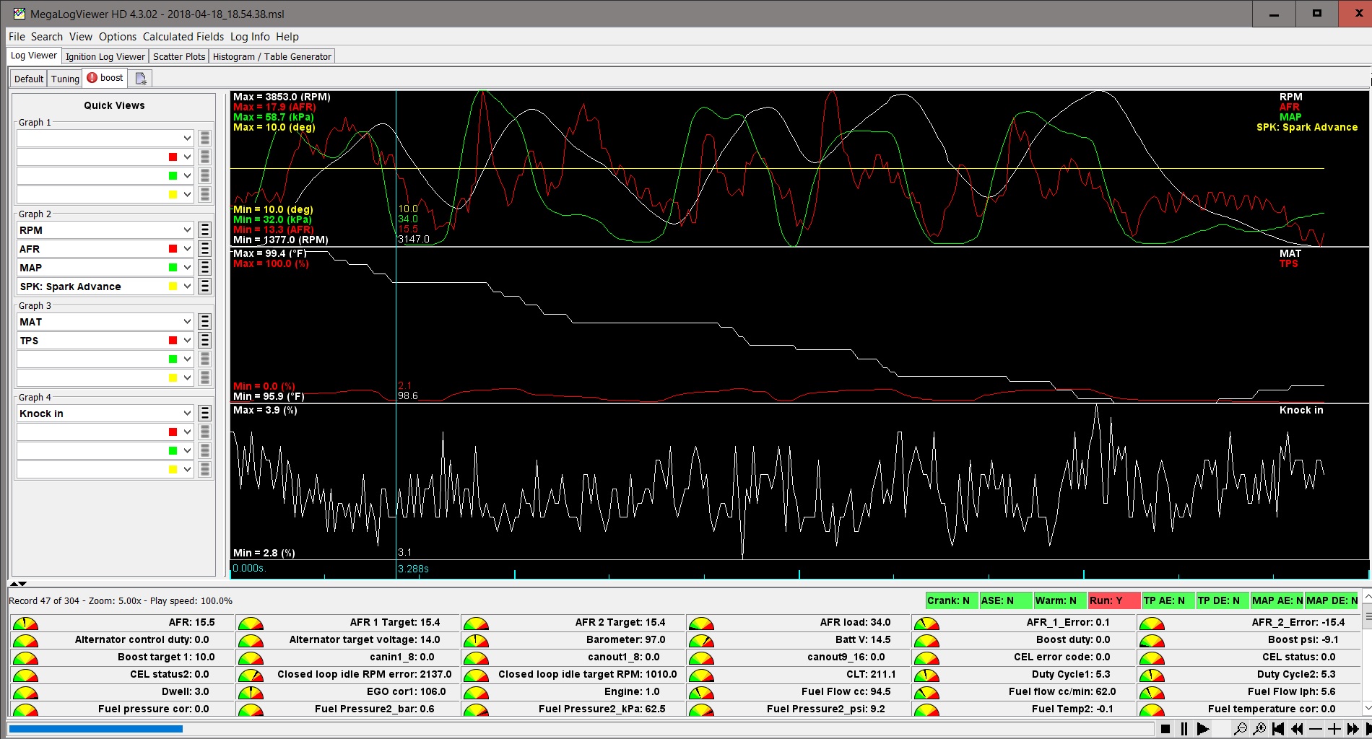Pause the log playback
This screenshot has width=1372, height=739.
[1184, 729]
